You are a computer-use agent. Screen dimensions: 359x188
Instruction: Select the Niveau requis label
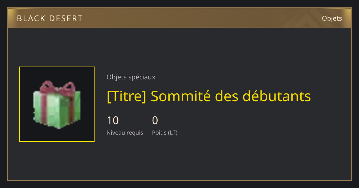[125, 133]
